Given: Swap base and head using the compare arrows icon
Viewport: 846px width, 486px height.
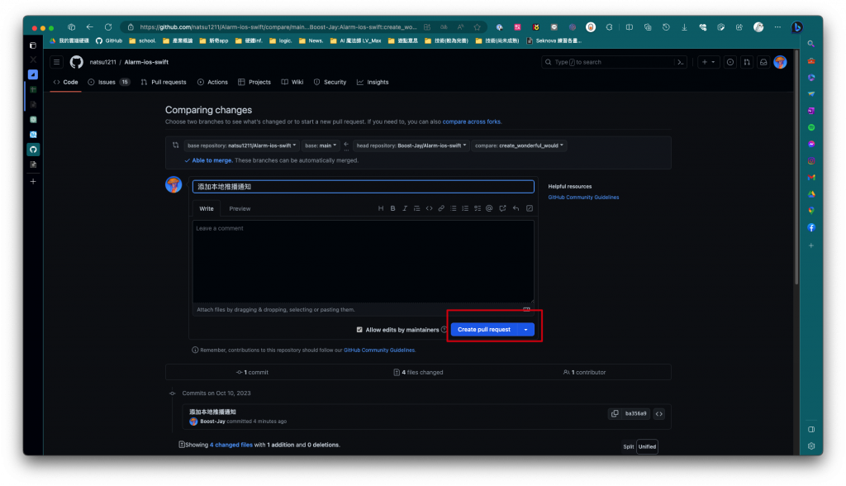Looking at the screenshot, I should pos(175,145).
